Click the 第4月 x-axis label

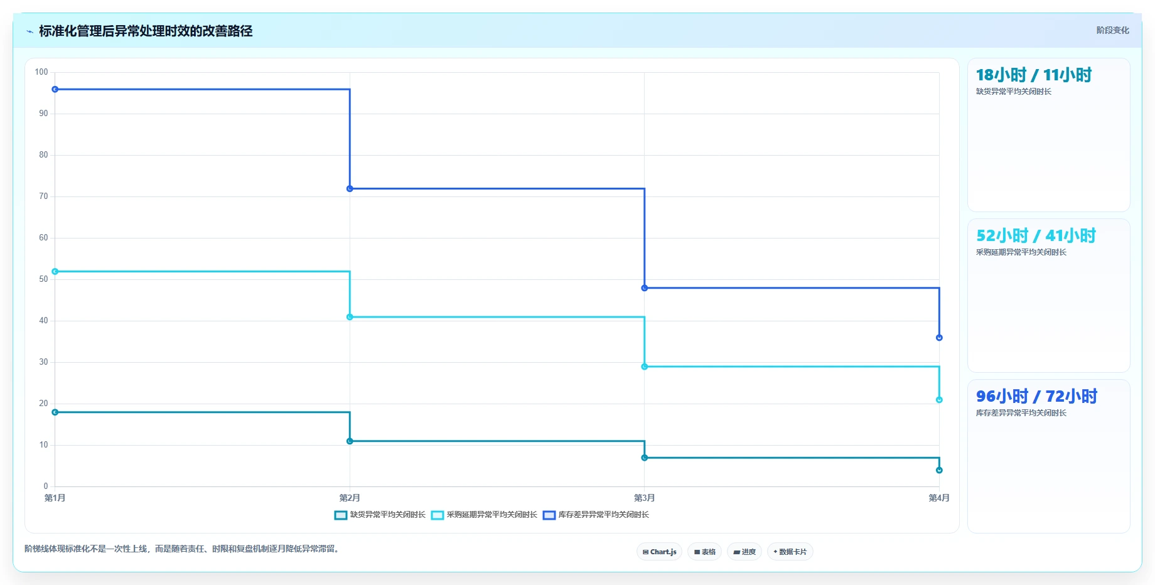[939, 498]
